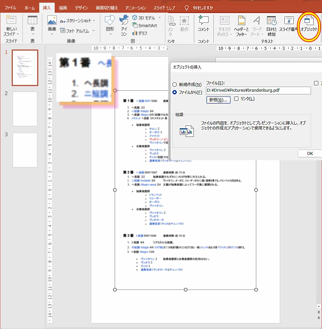Click the Image (画像) insert icon

pos(52,20)
